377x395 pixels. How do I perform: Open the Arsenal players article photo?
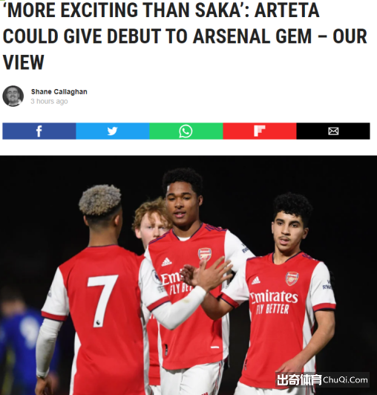[188, 275]
